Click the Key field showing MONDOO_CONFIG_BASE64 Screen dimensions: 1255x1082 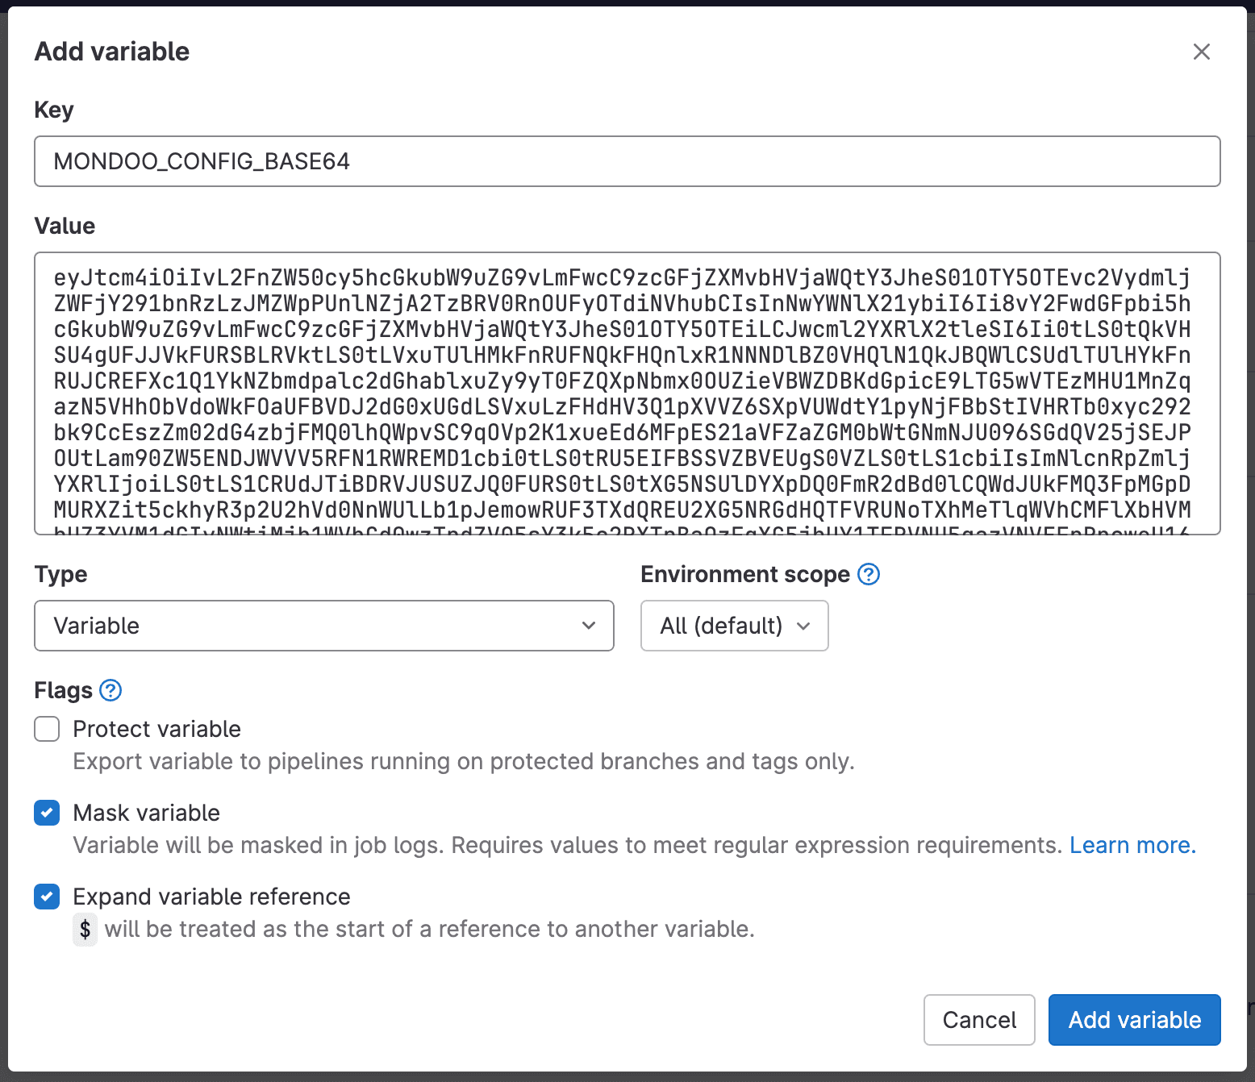click(627, 161)
